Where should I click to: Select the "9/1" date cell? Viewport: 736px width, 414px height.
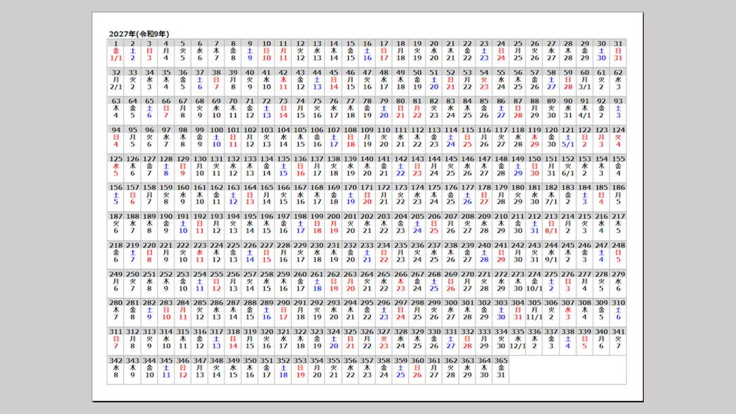(551, 259)
